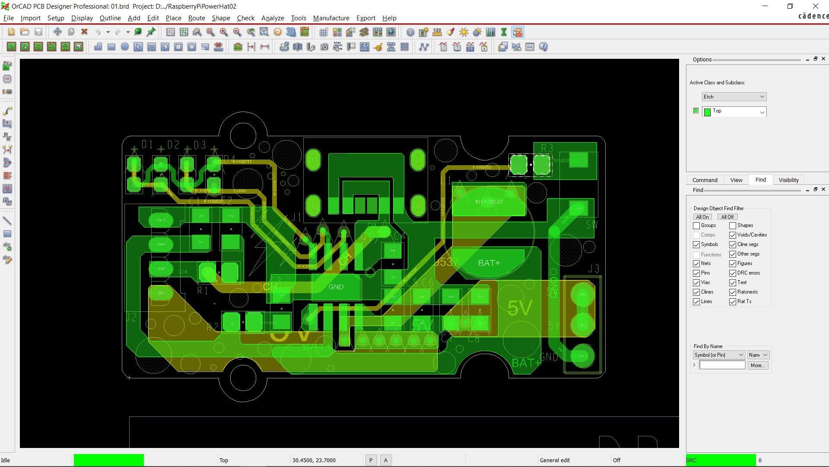The height and width of the screenshot is (467, 829).
Task: Open the Etch active class dropdown
Action: point(734,97)
